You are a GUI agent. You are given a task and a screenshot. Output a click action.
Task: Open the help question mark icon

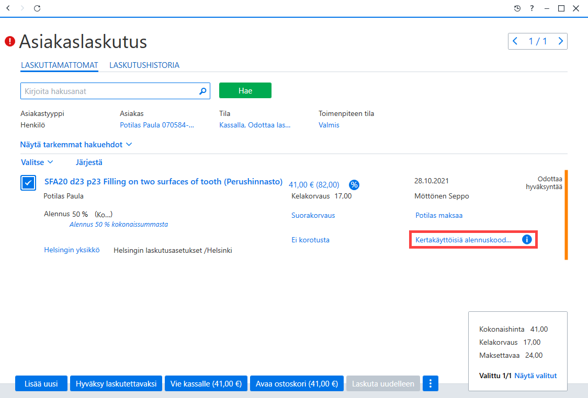pos(532,8)
